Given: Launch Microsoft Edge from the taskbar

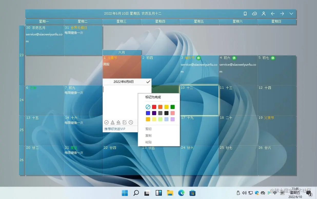Looking at the screenshot, I should (181, 193).
